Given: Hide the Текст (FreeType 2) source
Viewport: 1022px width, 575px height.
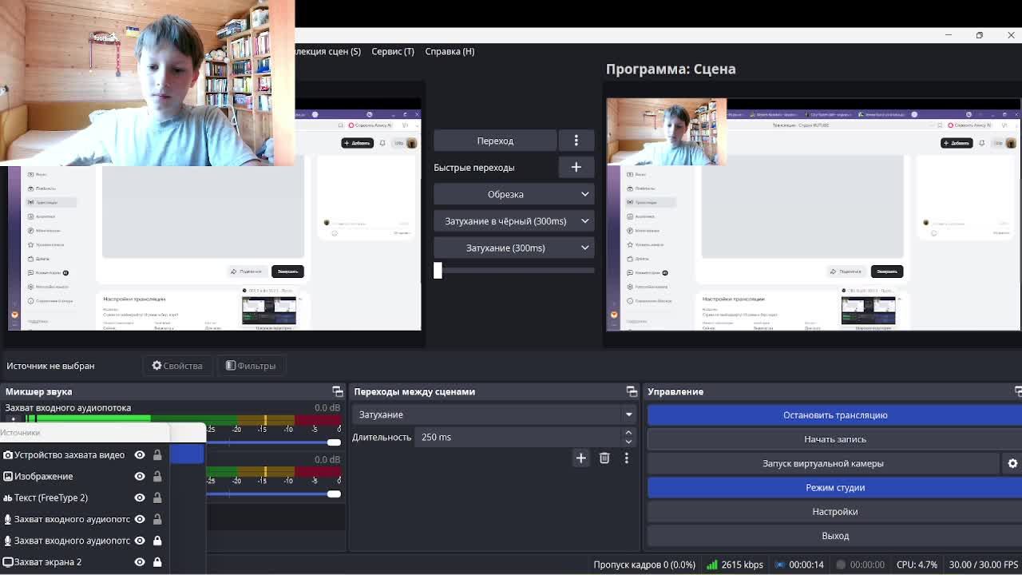Looking at the screenshot, I should 140,498.
